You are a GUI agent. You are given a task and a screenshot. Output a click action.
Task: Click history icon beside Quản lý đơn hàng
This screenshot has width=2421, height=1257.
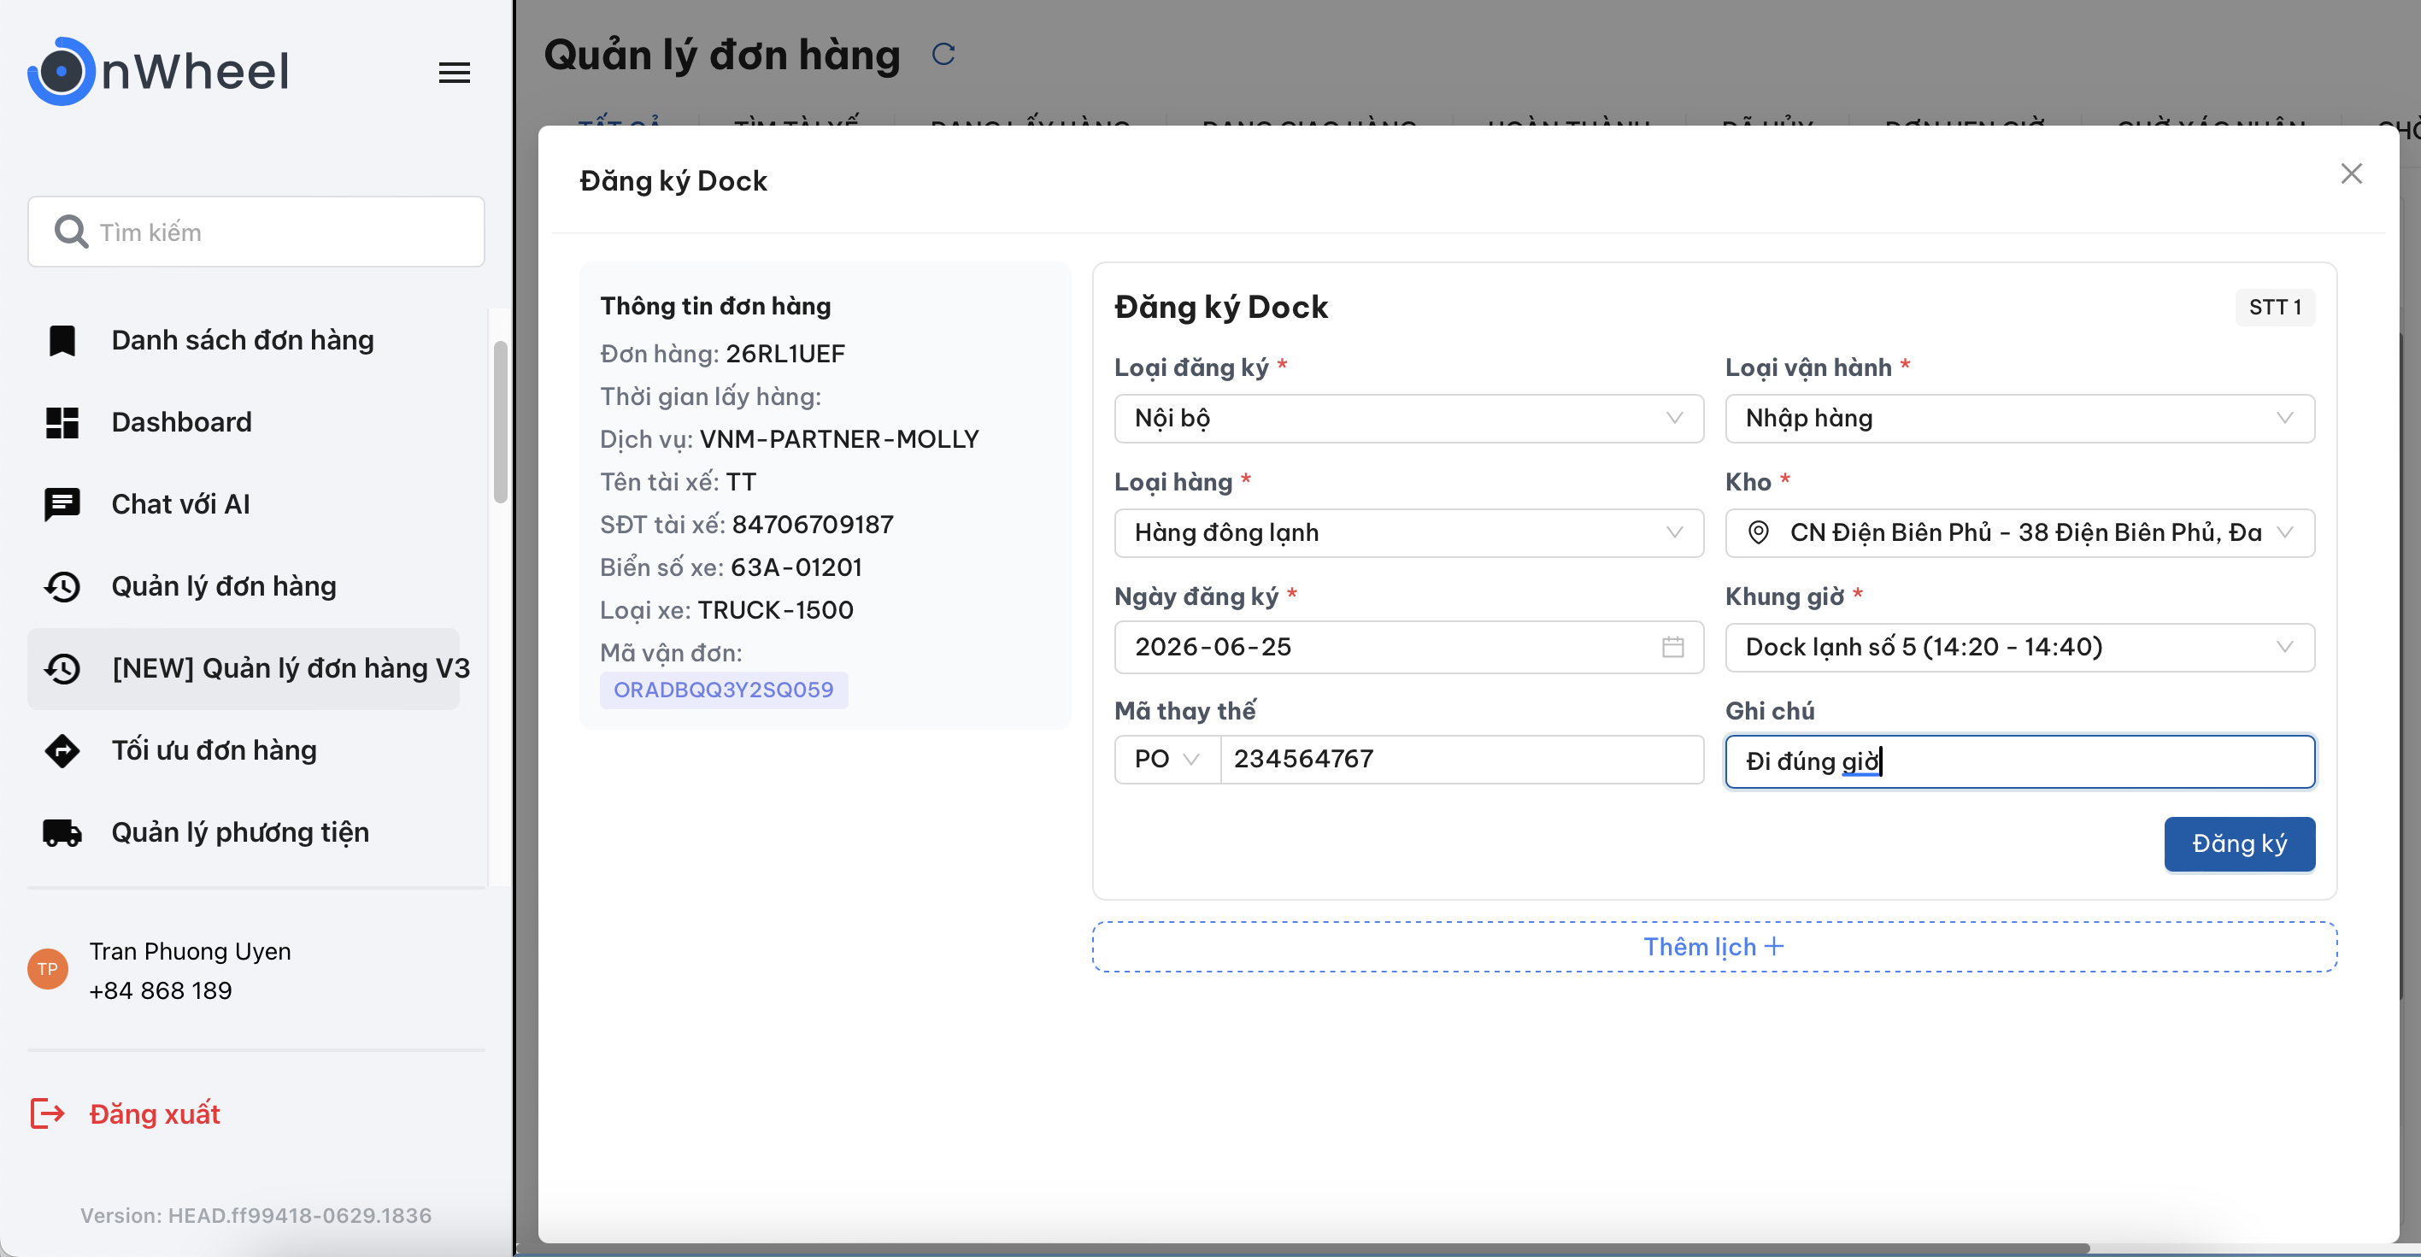coord(62,586)
